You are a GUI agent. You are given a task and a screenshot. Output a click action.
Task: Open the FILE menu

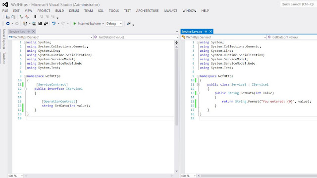point(5,11)
